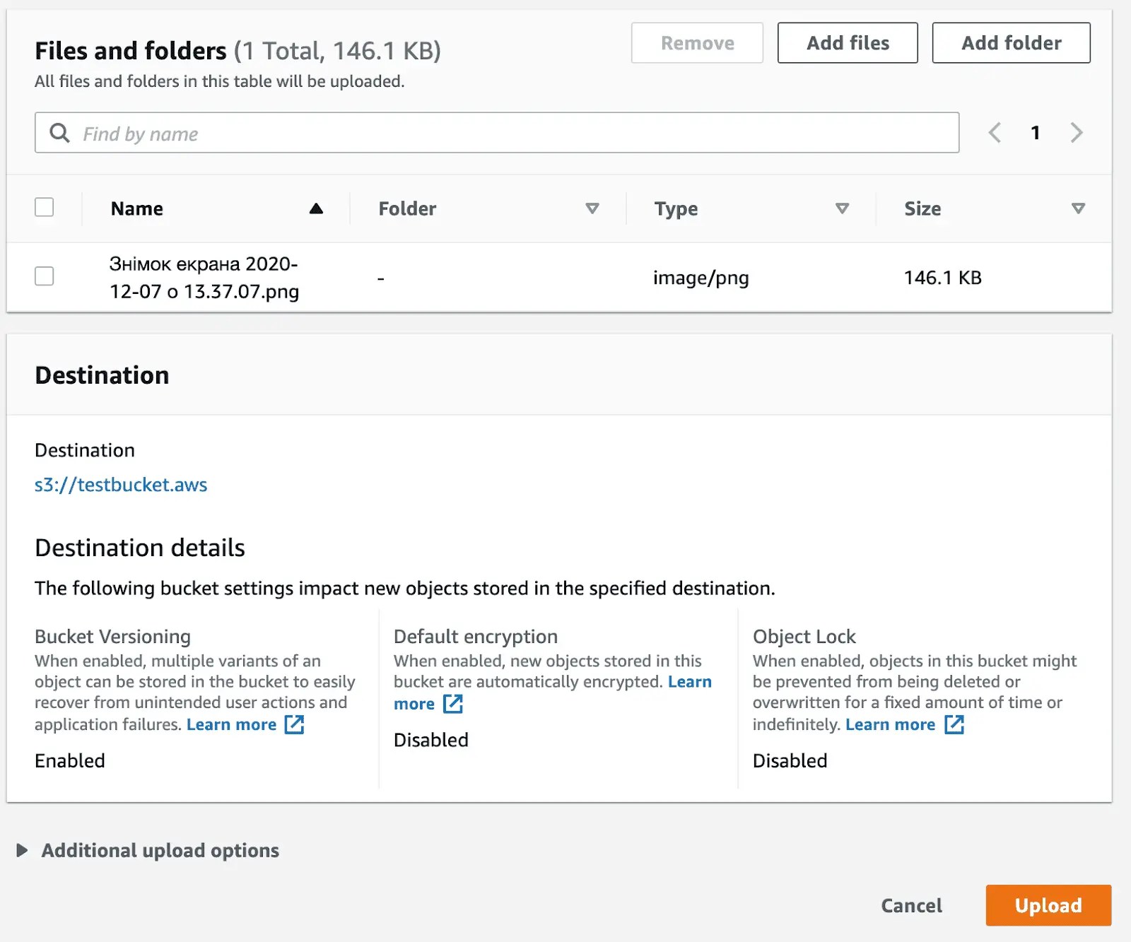The height and width of the screenshot is (942, 1131).
Task: Open the Type column filter dropdown
Action: 842,208
